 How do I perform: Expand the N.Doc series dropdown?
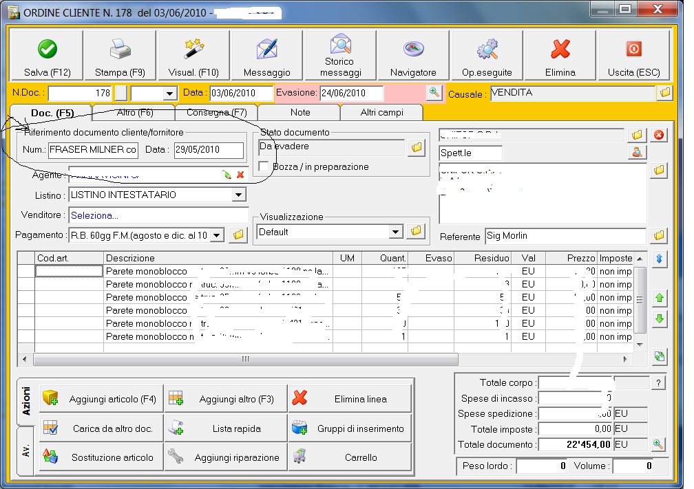[x=169, y=94]
